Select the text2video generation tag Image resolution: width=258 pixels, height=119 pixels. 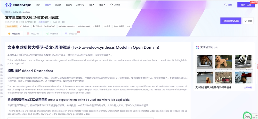67,26
